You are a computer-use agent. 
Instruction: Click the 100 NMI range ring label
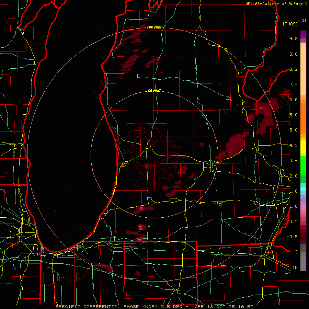(x=154, y=27)
